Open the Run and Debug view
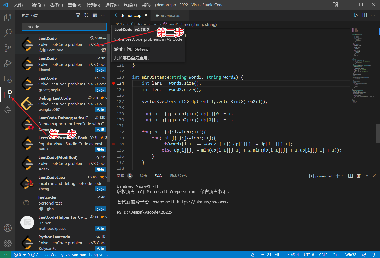This screenshot has width=380, height=258. (8, 63)
